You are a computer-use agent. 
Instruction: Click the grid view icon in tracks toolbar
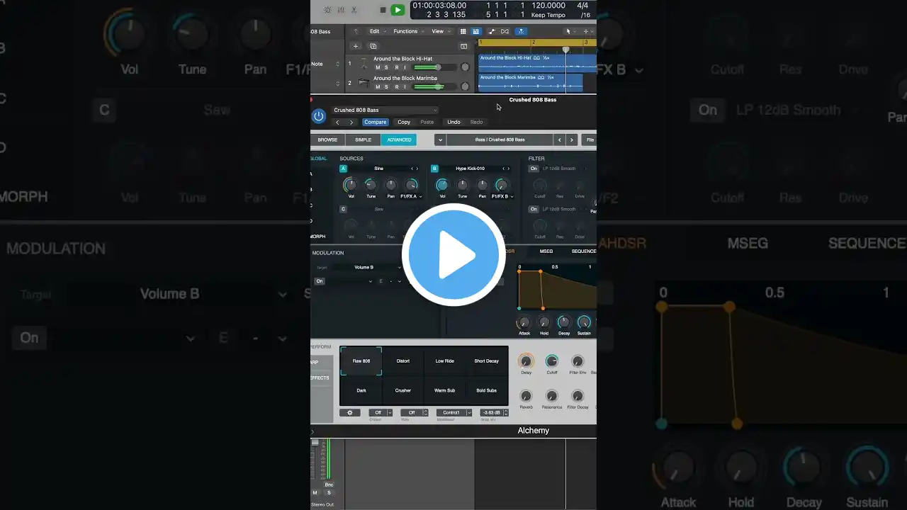click(463, 31)
